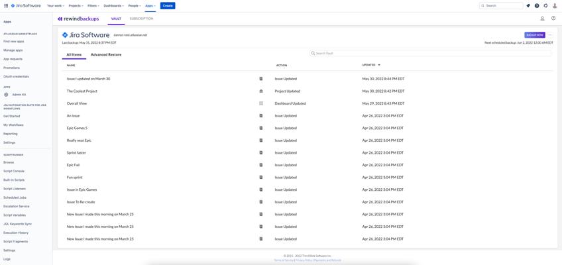This screenshot has width=562, height=265.
Task: Expand the People dropdown
Action: click(x=135, y=6)
